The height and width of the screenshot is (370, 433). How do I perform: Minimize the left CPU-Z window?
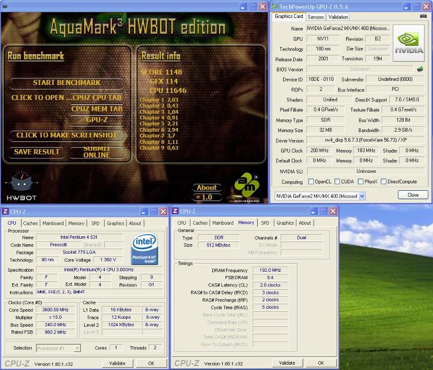(x=143, y=211)
